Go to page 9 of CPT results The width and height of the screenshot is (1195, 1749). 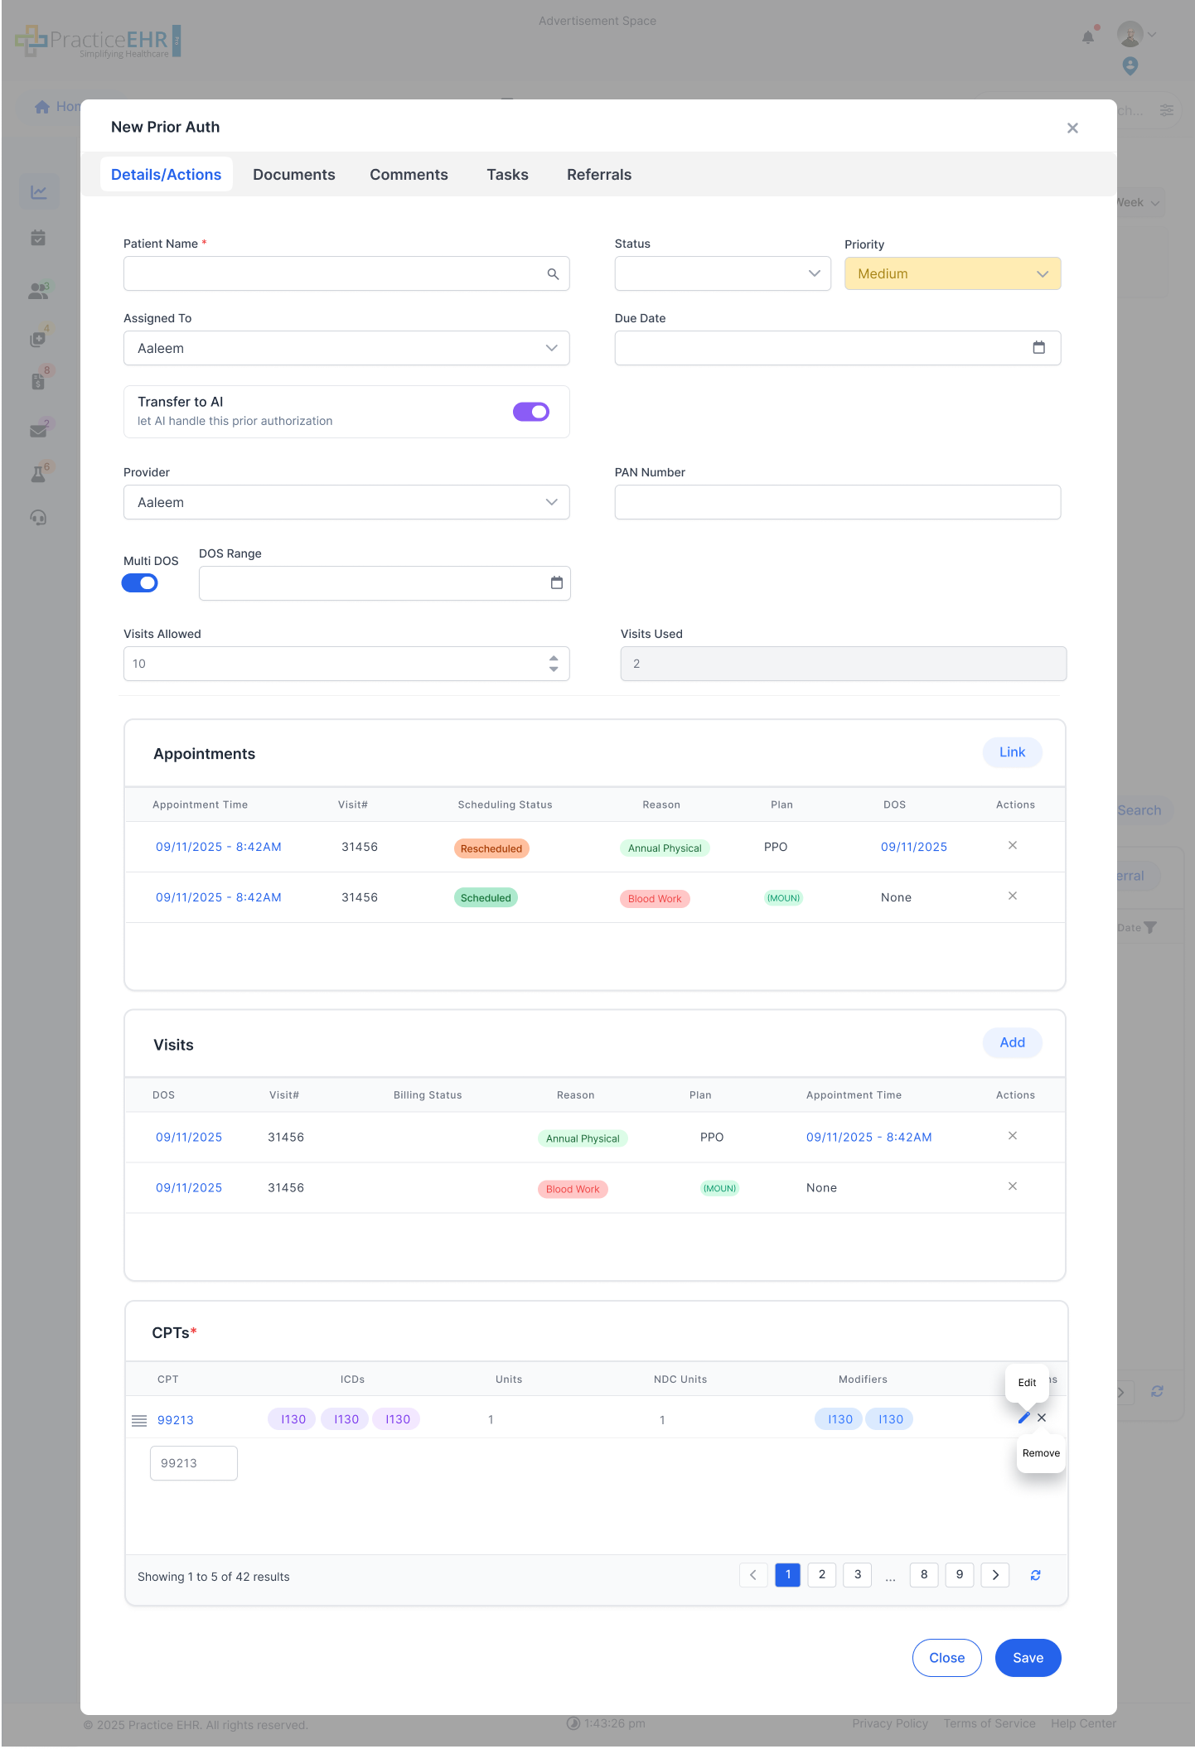pos(960,1575)
